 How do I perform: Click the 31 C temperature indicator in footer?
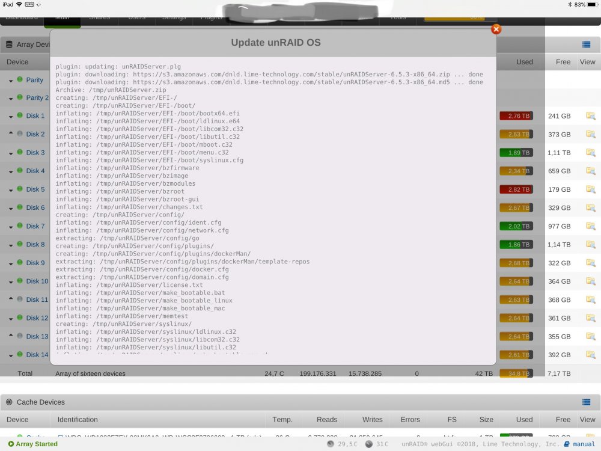click(x=377, y=444)
